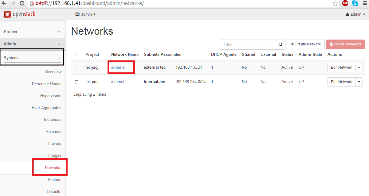The width and height of the screenshot is (369, 196).
Task: Click the address bar URL
Action: click(x=90, y=4)
